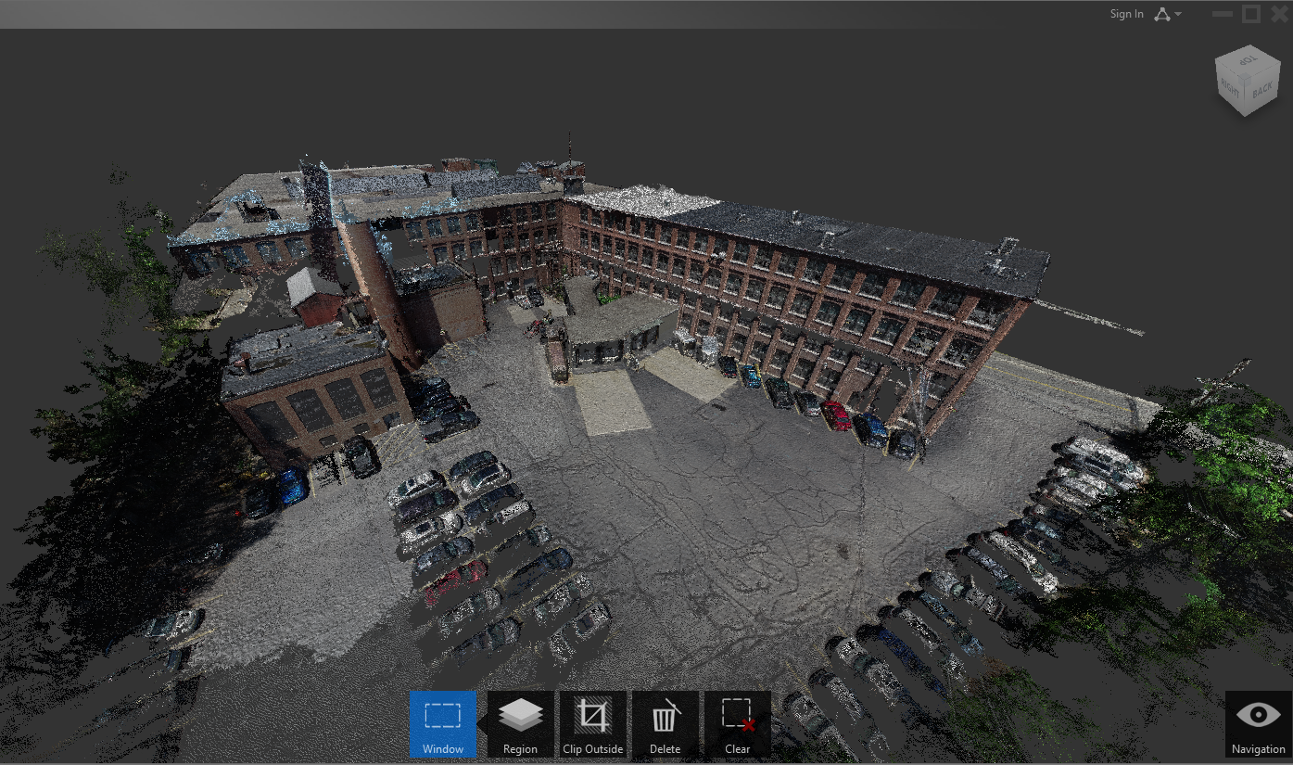Select the Region selection tool
The image size is (1293, 765).
pos(519,721)
